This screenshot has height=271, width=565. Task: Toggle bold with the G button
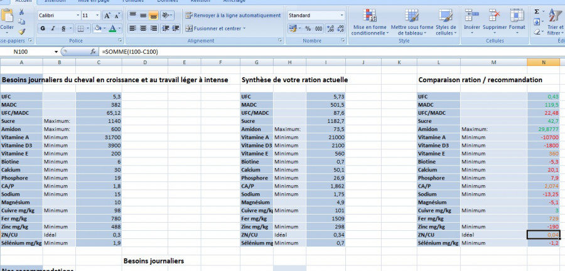tap(43, 28)
